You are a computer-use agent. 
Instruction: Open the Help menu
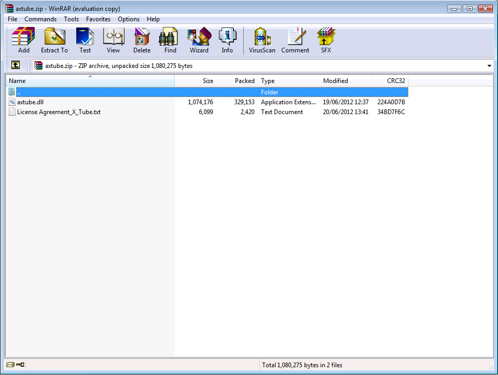tap(153, 19)
